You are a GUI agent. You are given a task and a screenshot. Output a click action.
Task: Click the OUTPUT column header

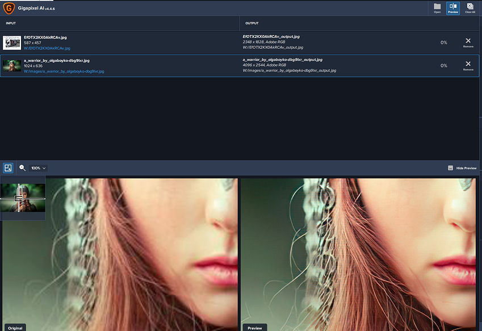coord(252,23)
